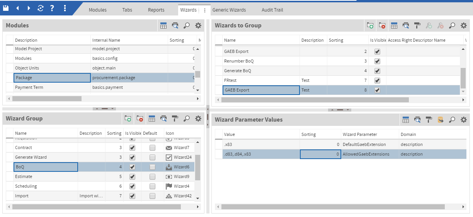Toggle Is Visible for Generate BoQ wizard
The width and height of the screenshot is (473, 217).
pyautogui.click(x=378, y=71)
